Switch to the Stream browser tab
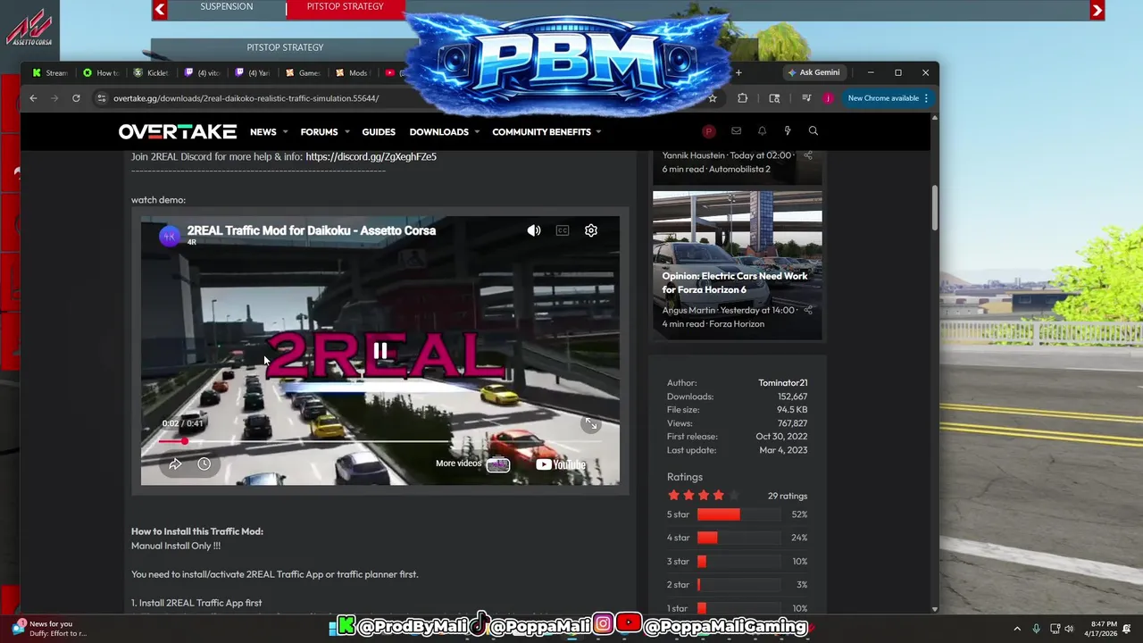1143x643 pixels. 49,73
